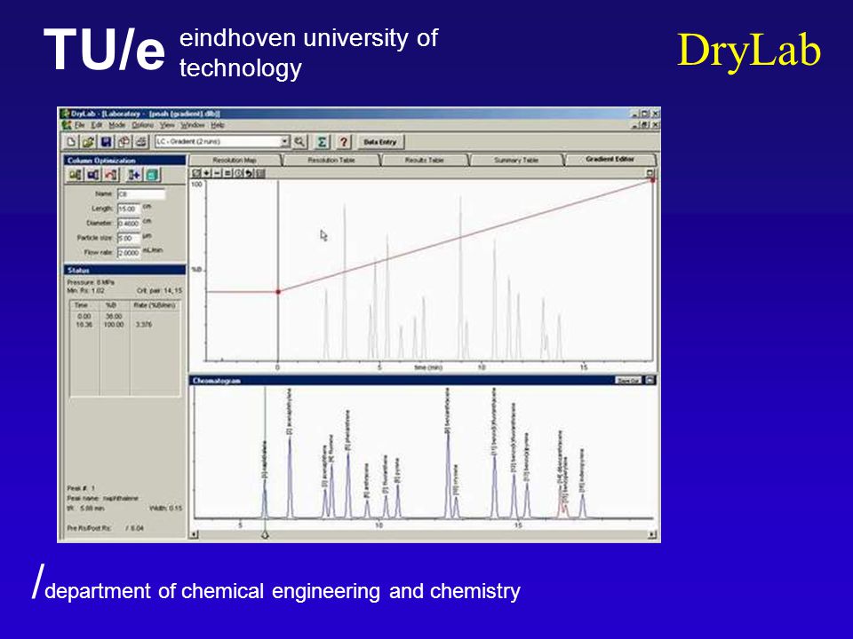The image size is (853, 639).
Task: Click the clock icon in Gradient Editor toolbar
Action: (x=238, y=173)
